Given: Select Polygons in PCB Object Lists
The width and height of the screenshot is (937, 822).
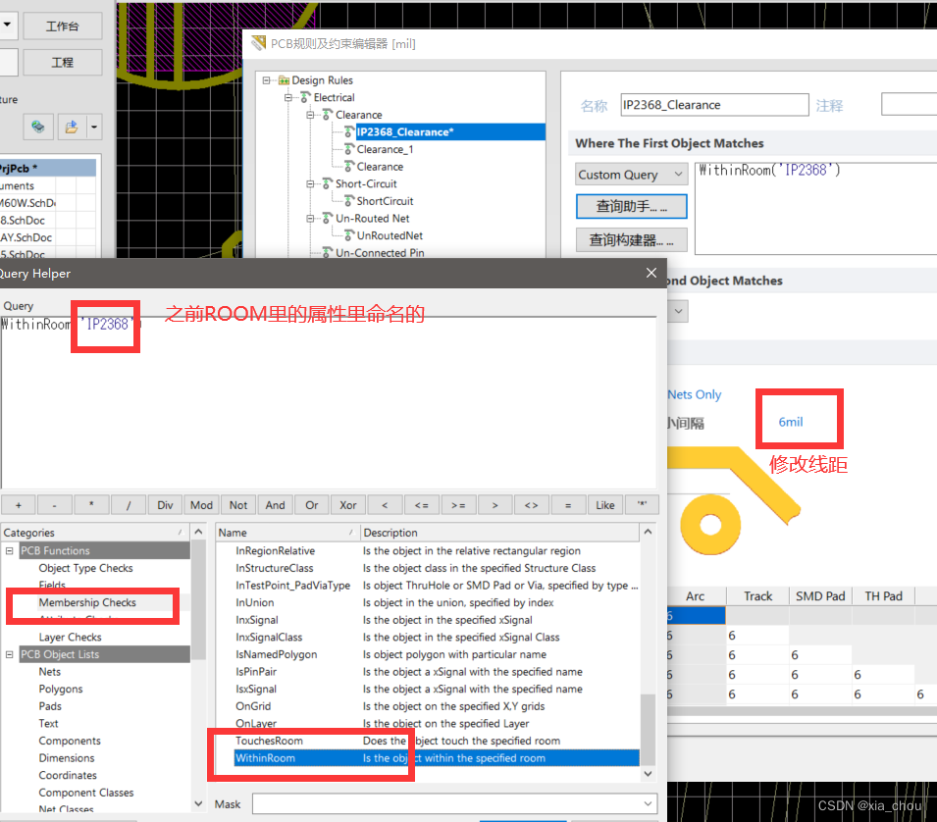Looking at the screenshot, I should (61, 689).
